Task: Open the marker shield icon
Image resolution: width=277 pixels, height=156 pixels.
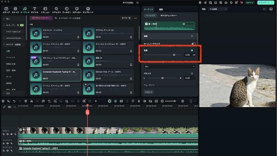Action: [133, 101]
